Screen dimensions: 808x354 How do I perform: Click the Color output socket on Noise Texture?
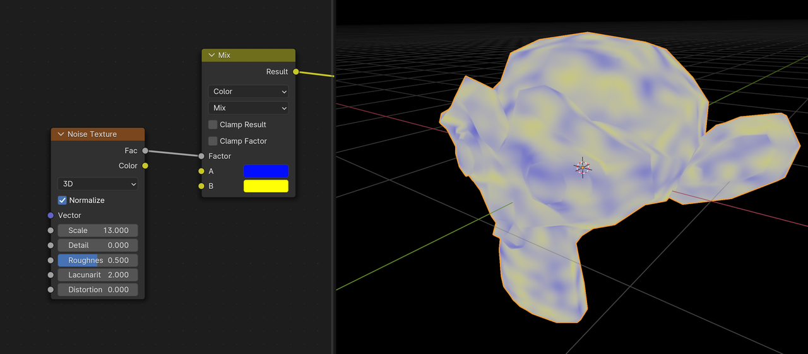(x=145, y=166)
